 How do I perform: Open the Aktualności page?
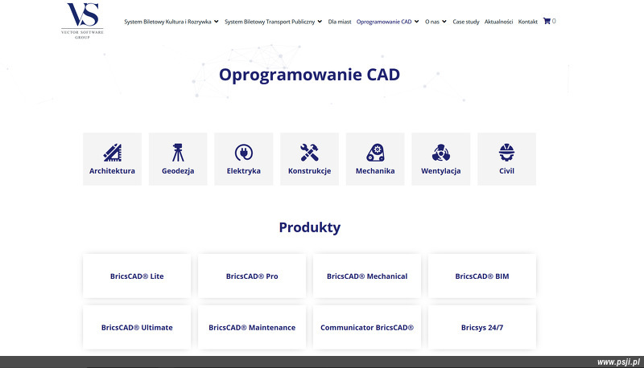[498, 22]
